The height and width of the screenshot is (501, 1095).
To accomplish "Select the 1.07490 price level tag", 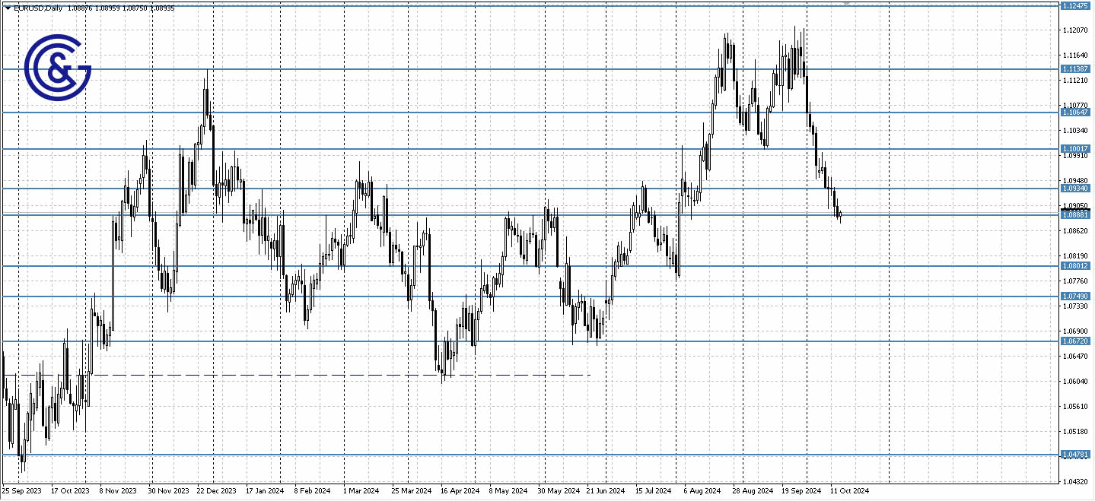I will pos(1075,296).
